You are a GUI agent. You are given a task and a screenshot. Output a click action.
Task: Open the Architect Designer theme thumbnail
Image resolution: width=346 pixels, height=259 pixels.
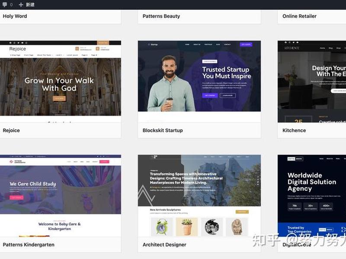click(199, 196)
